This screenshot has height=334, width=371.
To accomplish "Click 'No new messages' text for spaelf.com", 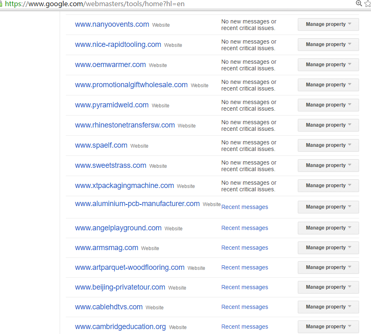I will coord(249,146).
